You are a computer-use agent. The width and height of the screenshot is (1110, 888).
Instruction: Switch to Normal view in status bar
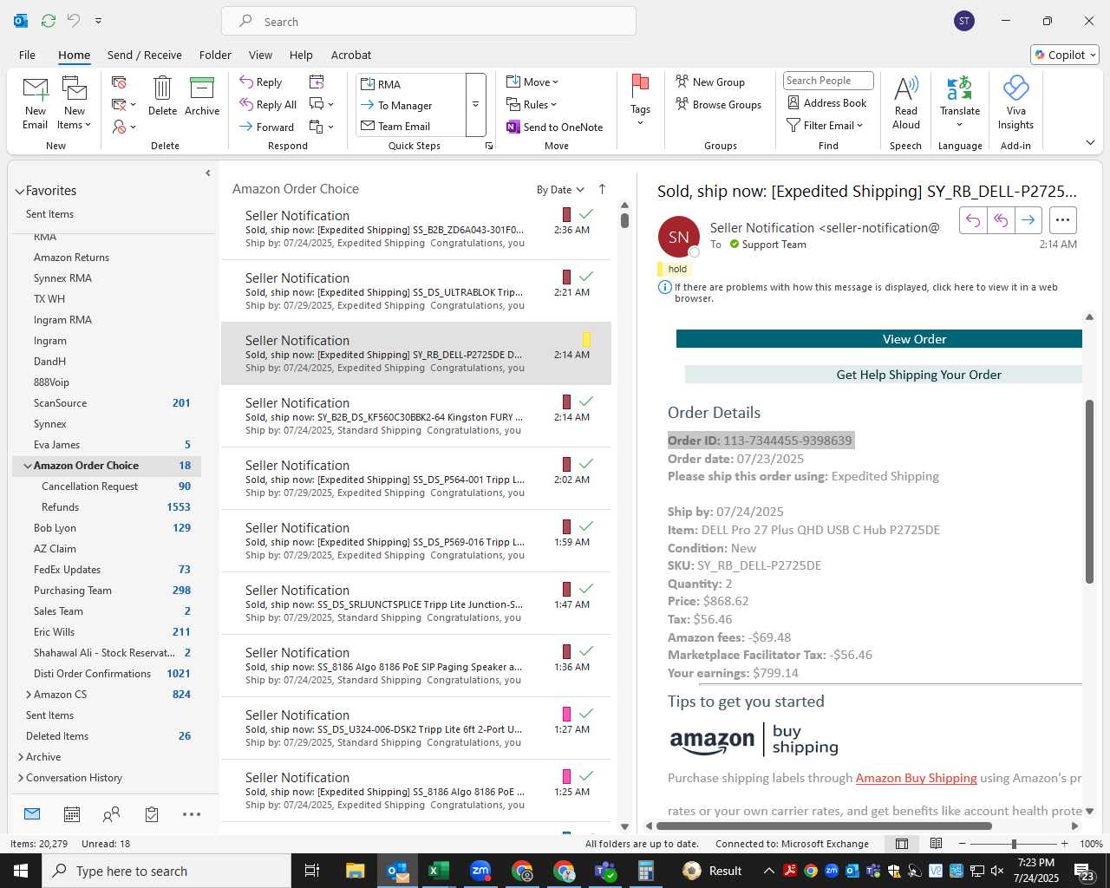coord(902,844)
